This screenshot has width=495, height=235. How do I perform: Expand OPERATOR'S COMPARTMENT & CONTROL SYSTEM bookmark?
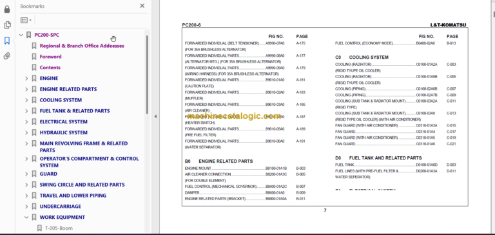pos(26,159)
